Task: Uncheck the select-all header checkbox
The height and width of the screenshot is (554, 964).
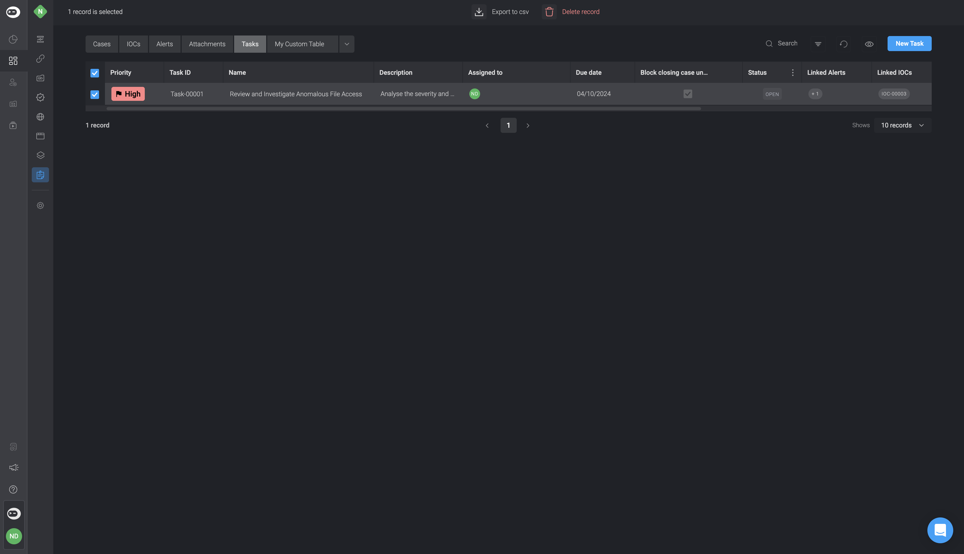Action: 95,73
